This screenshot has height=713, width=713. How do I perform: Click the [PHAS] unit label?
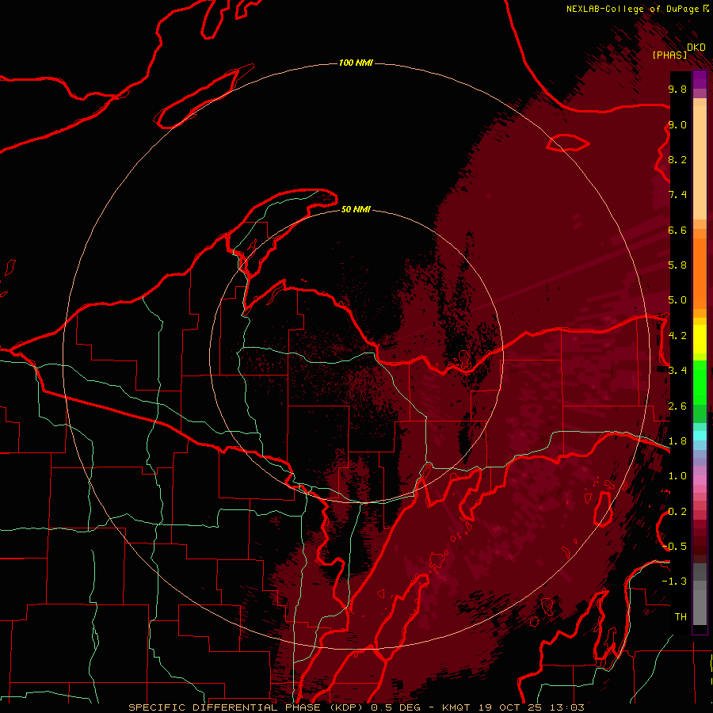click(x=669, y=55)
